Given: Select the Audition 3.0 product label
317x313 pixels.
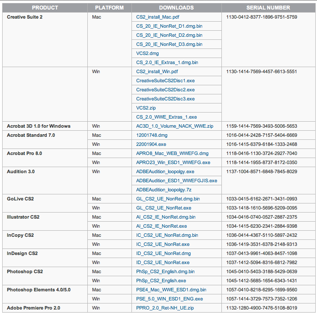Looking at the screenshot, I should (21, 172).
